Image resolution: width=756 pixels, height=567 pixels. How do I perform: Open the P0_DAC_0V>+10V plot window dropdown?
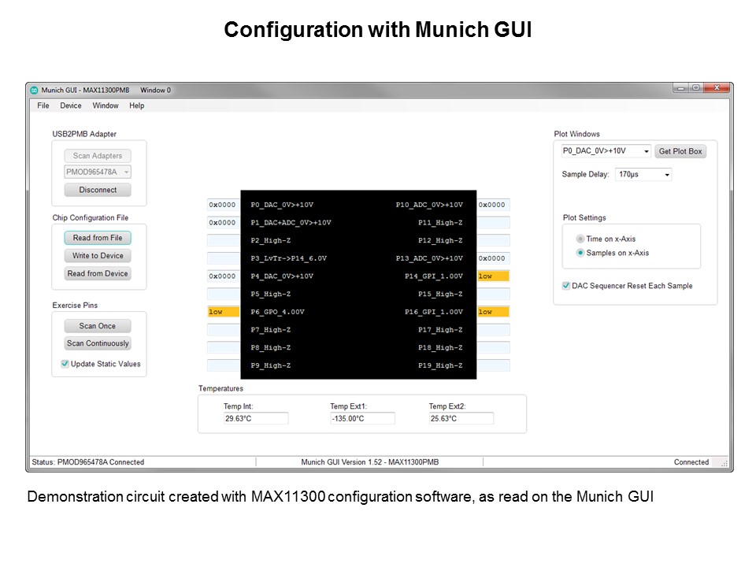point(606,151)
